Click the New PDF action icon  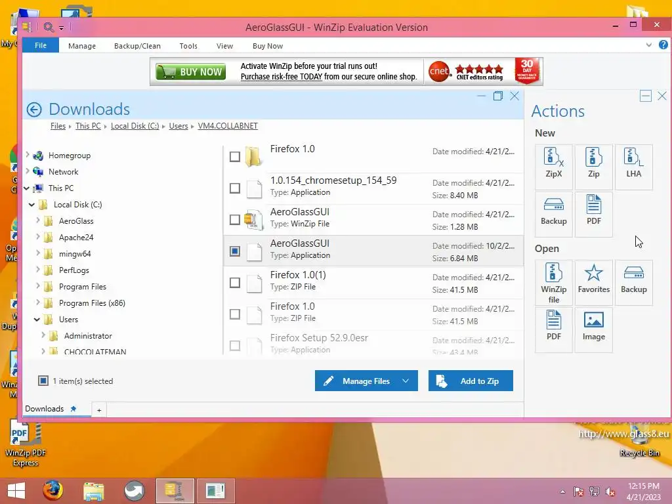593,215
